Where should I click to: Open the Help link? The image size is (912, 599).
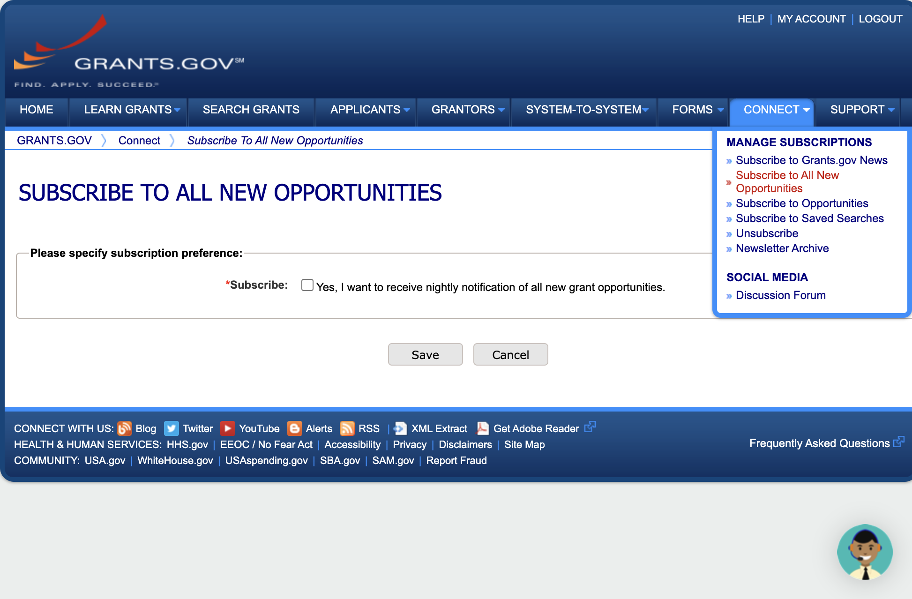pyautogui.click(x=751, y=19)
